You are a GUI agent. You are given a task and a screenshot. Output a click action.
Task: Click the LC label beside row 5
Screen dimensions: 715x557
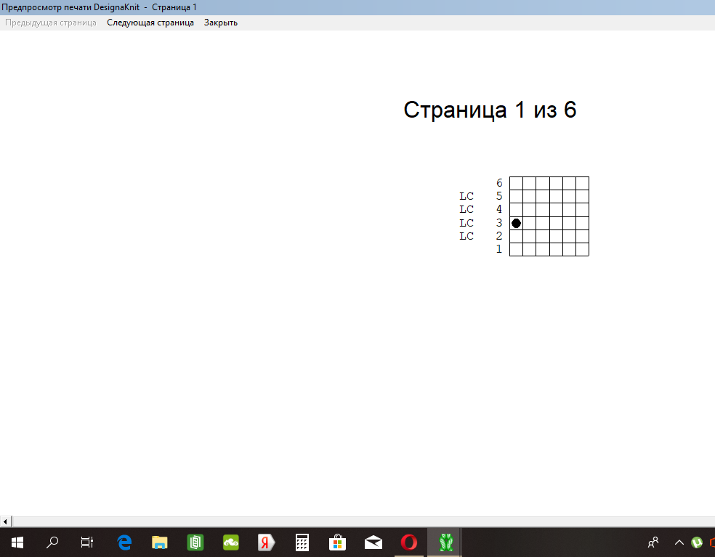[466, 196]
